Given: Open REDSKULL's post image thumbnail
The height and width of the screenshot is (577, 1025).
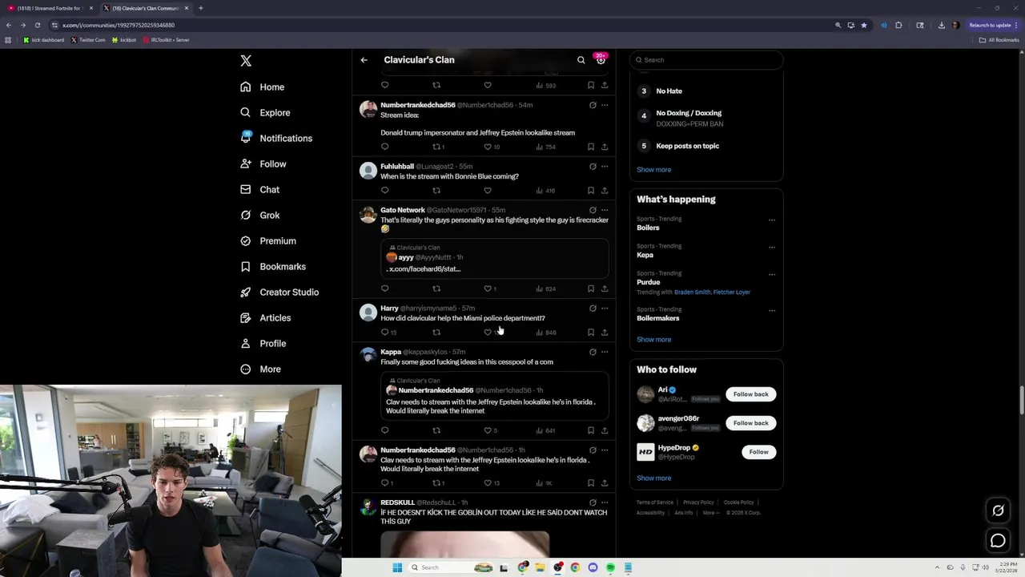Looking at the screenshot, I should 464,543.
